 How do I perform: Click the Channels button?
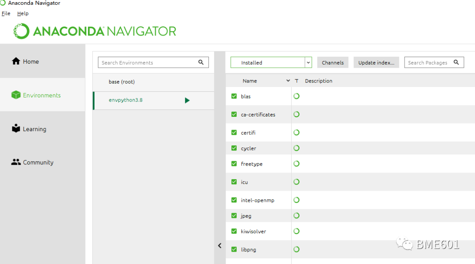click(x=332, y=63)
